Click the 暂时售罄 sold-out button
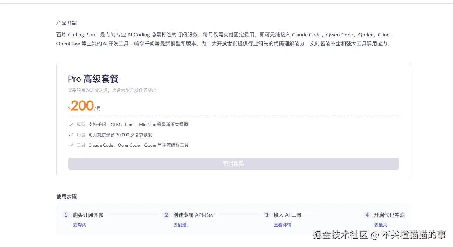The width and height of the screenshot is (453, 247). 234,163
